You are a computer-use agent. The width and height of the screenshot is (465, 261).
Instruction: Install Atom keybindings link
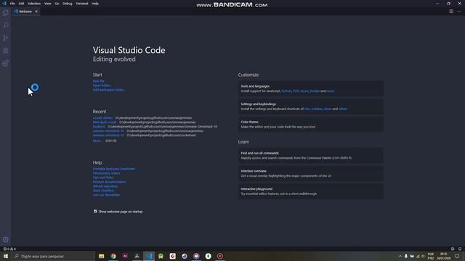[328, 109]
